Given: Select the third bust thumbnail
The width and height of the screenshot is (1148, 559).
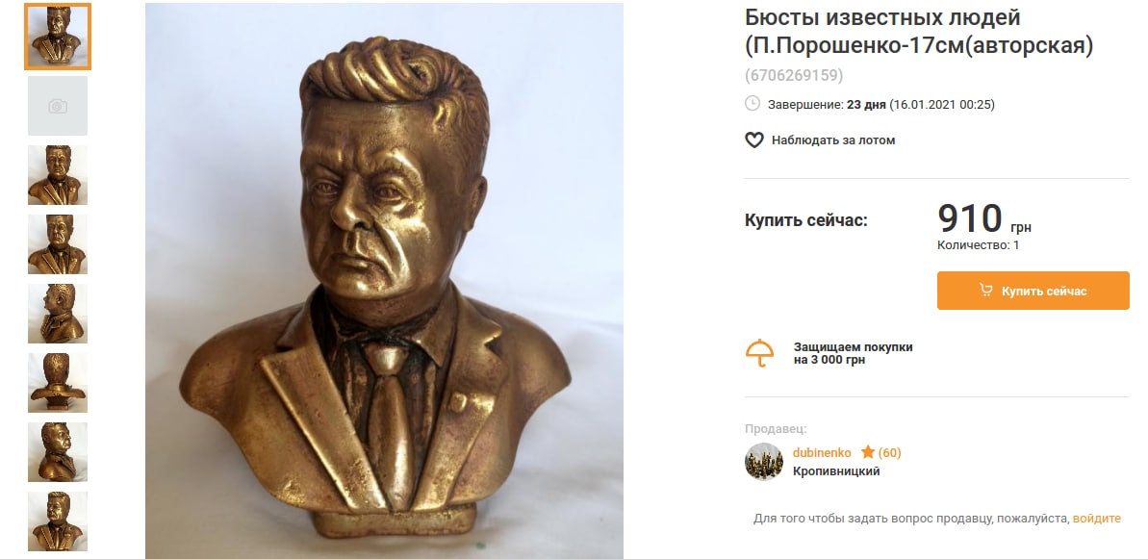Looking at the screenshot, I should tap(58, 175).
